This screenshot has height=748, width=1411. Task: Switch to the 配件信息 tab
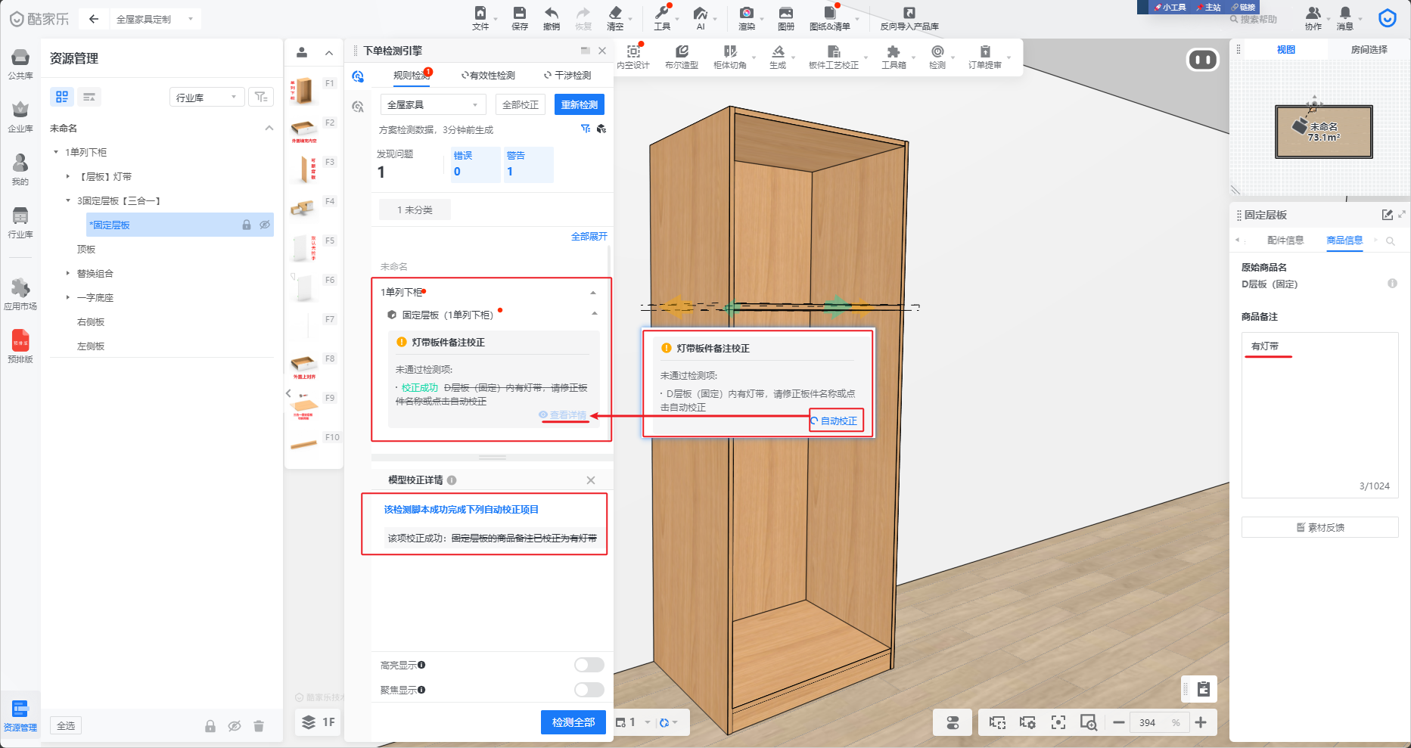[x=1285, y=241]
